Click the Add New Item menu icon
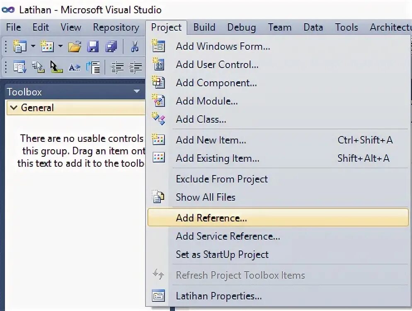This screenshot has height=311, width=412. point(158,139)
